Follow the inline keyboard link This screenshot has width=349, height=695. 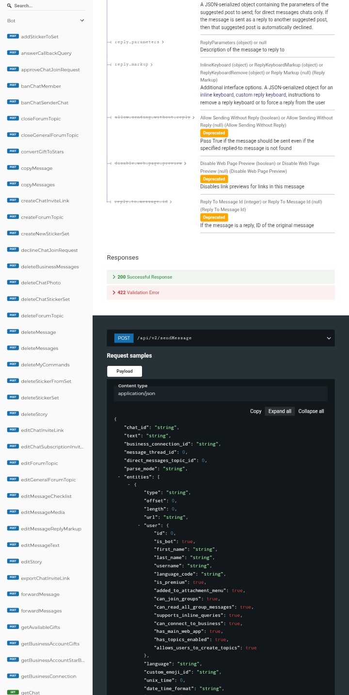[x=217, y=95]
